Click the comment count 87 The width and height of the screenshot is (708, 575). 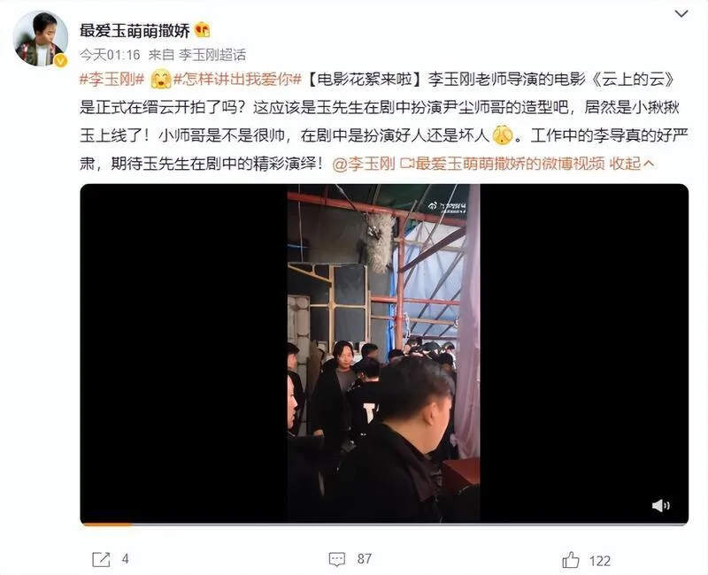[365, 559]
